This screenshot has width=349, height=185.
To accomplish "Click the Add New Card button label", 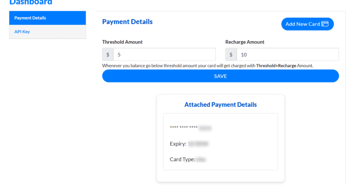I will tap(302, 24).
